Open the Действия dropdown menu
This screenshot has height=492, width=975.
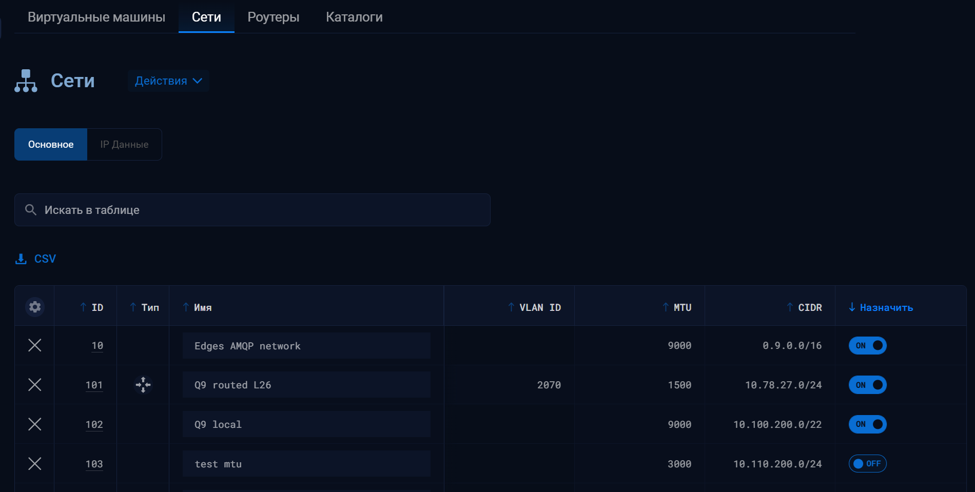[x=168, y=81]
